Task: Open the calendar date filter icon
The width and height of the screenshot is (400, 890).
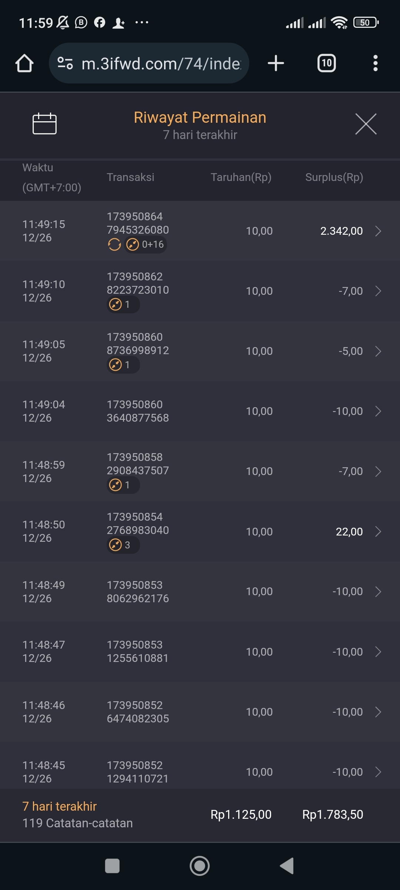Action: click(44, 123)
